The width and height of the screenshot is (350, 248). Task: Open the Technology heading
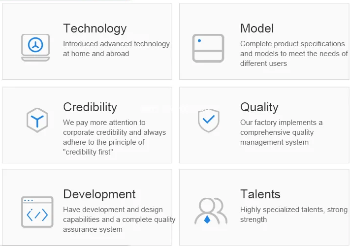click(x=95, y=29)
